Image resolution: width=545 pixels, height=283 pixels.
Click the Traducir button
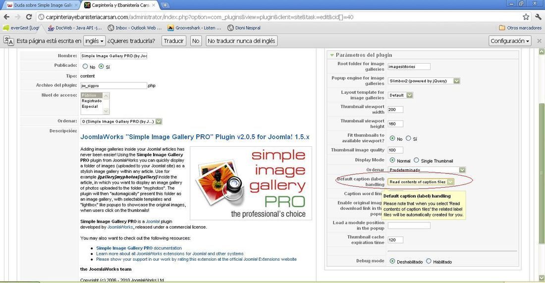(x=173, y=41)
